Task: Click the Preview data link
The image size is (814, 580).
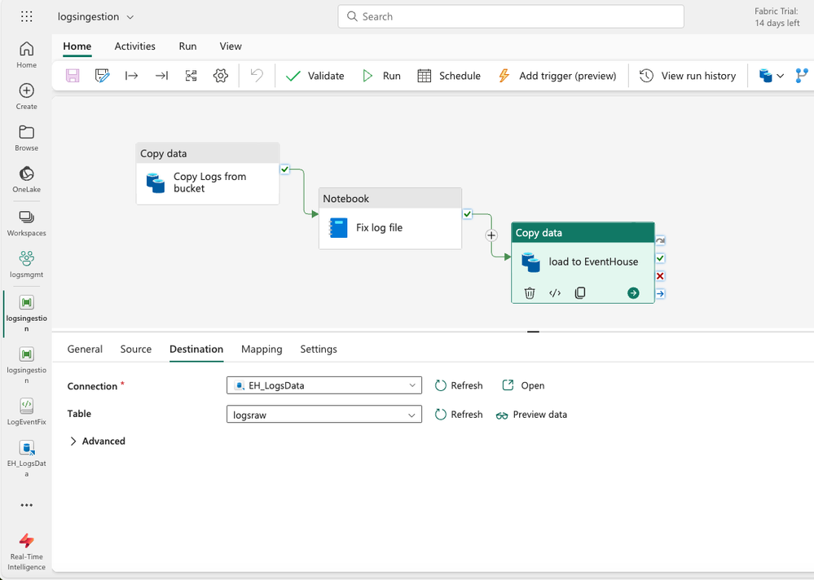Action: (531, 415)
